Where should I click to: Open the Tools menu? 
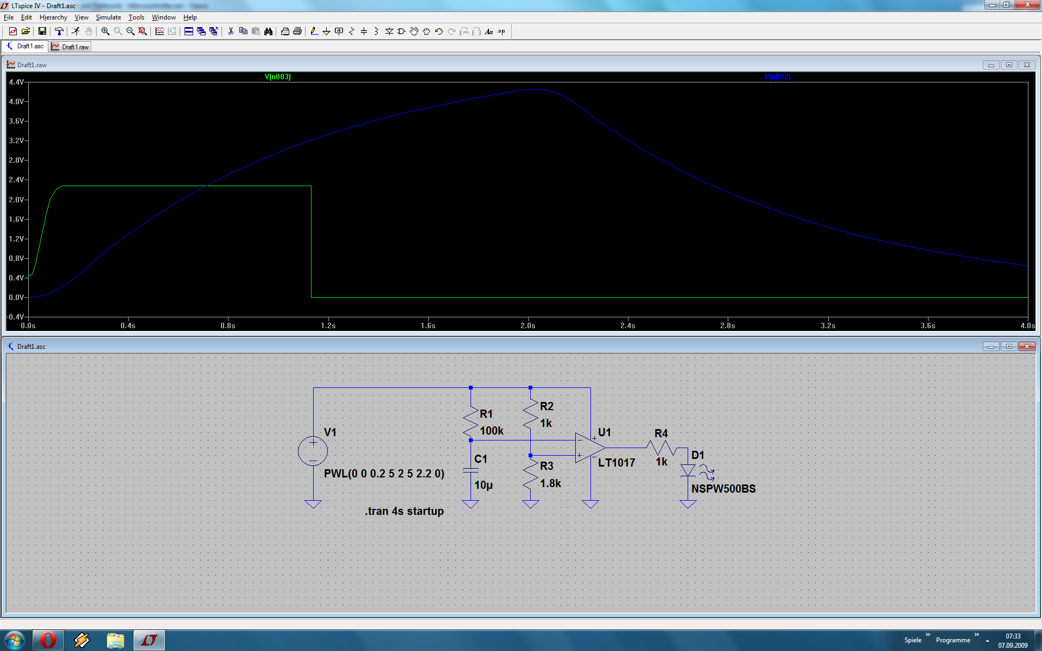pyautogui.click(x=136, y=17)
